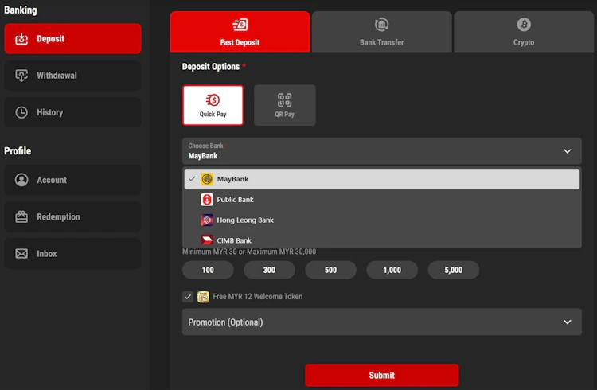Viewport: 597px width, 390px height.
Task: Click the Account profile icon
Action: point(21,180)
